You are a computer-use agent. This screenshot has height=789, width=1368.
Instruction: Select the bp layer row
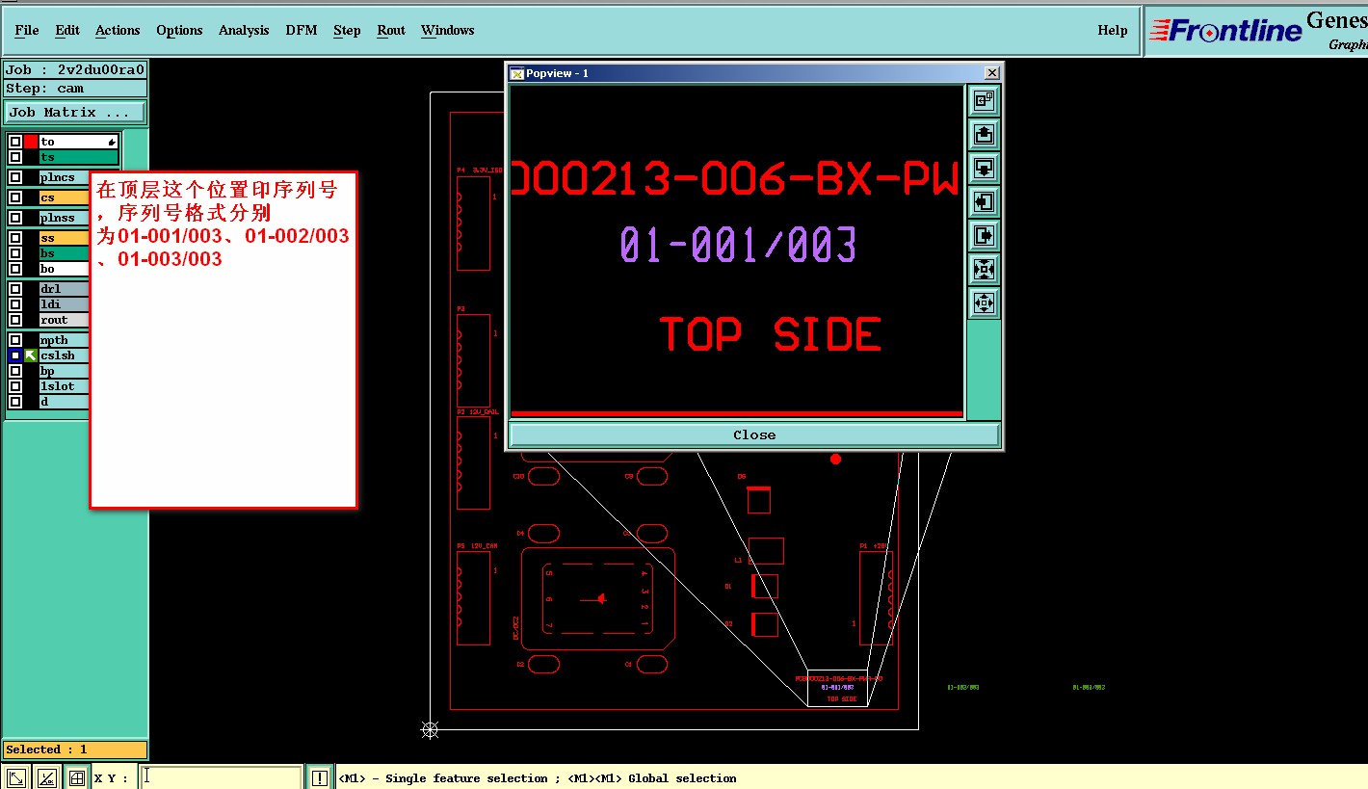click(65, 371)
